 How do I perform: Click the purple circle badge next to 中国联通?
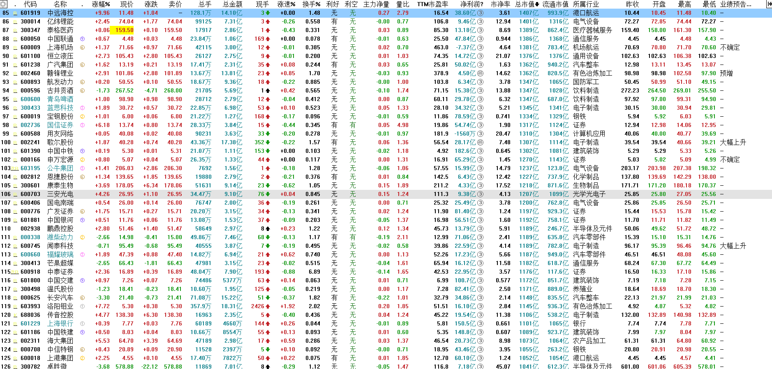click(82, 39)
